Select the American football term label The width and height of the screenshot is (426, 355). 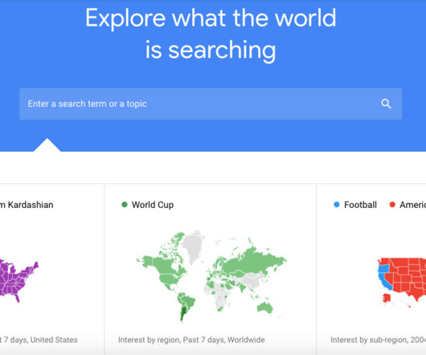click(412, 205)
